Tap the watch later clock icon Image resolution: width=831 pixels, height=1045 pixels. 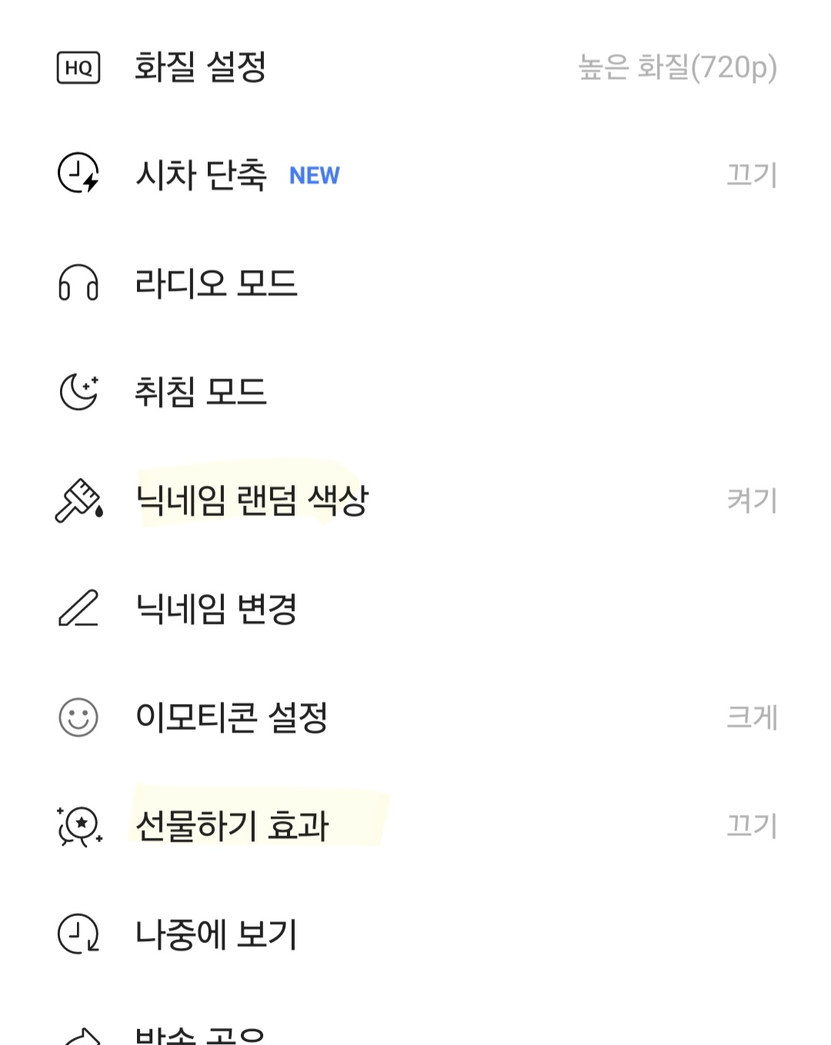tap(78, 933)
